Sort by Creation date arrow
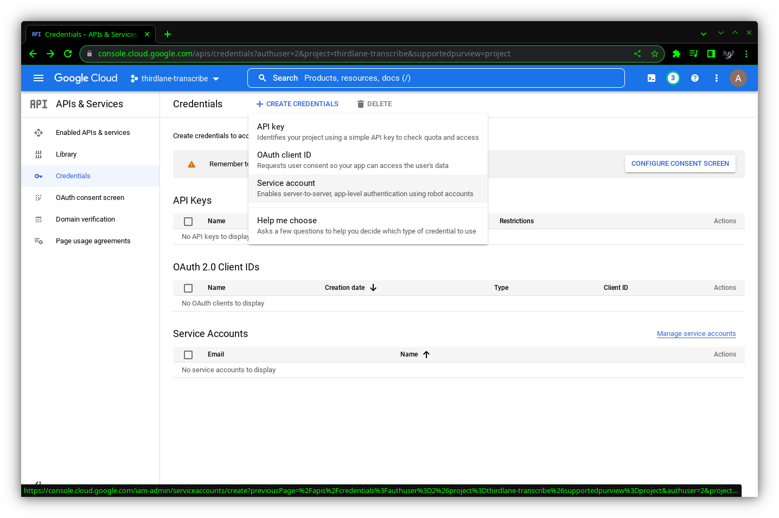 click(373, 288)
